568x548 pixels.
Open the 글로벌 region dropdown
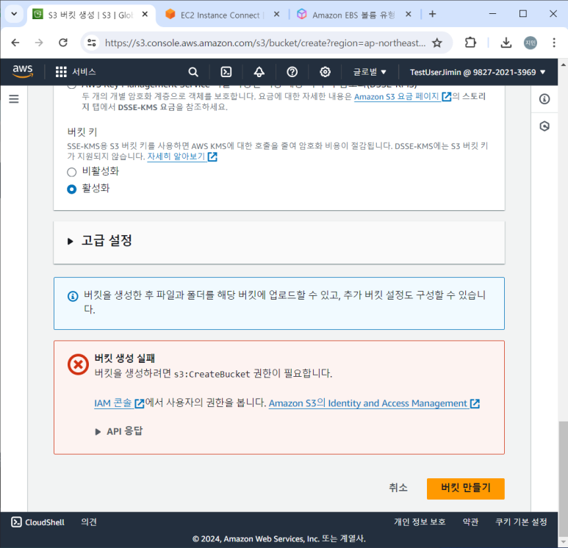370,72
